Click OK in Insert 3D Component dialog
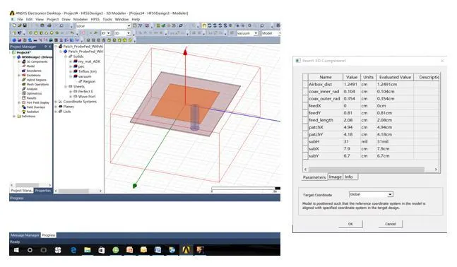The image size is (457, 267). click(350, 224)
